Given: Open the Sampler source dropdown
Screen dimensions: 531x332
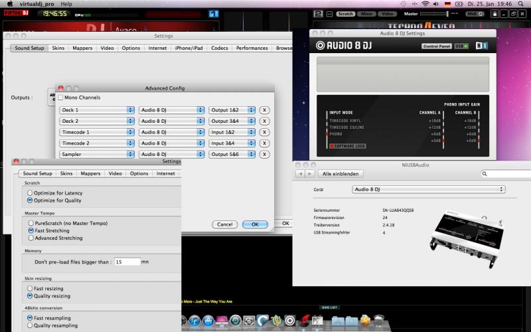Looking at the screenshot, I should [x=97, y=154].
